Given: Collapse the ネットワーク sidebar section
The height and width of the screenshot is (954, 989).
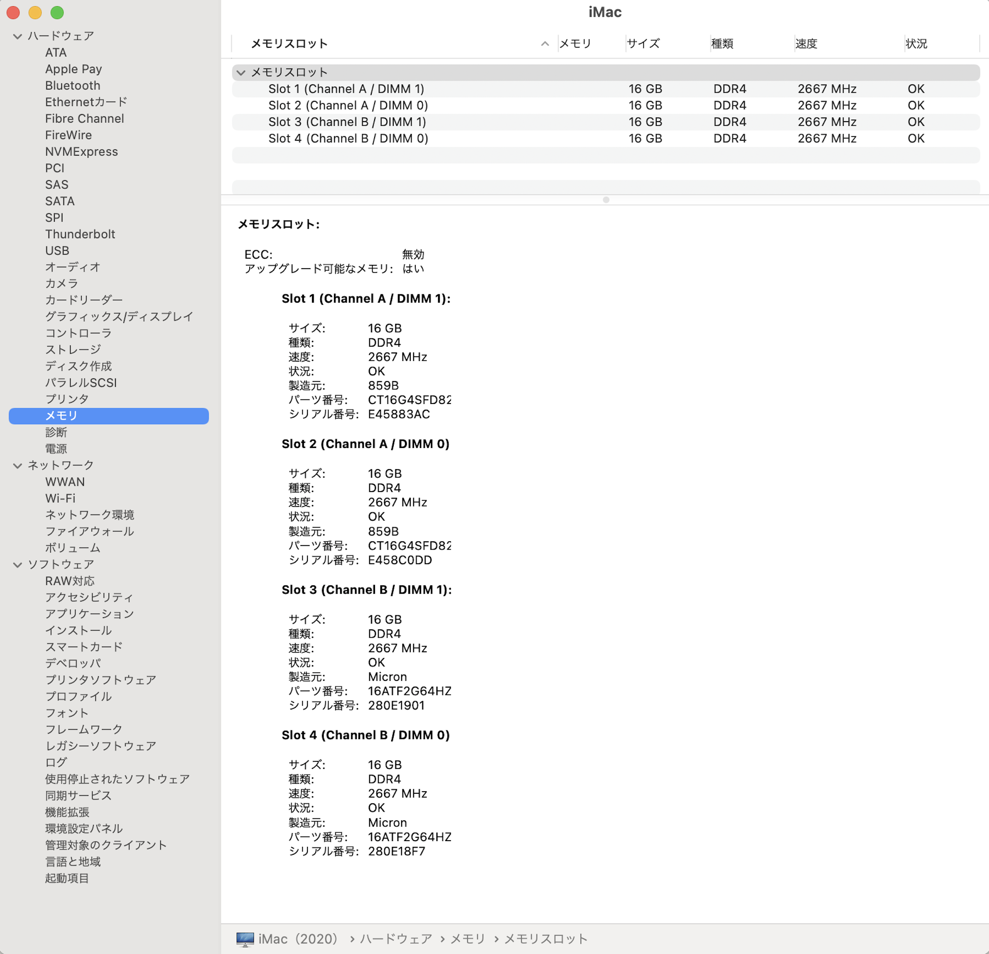Looking at the screenshot, I should click(x=18, y=466).
